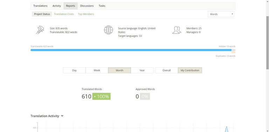269x132 pixels.
Task: Click the green 100% badge
Action: point(101,96)
